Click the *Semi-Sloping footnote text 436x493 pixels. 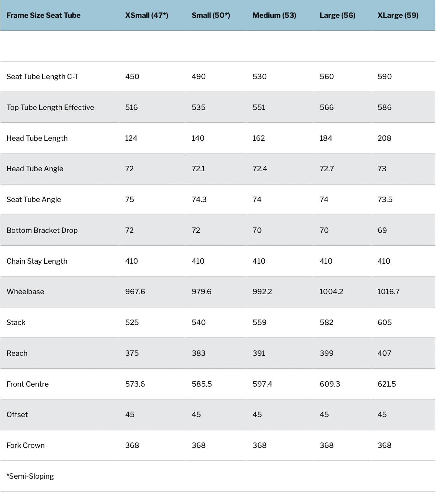tap(30, 476)
